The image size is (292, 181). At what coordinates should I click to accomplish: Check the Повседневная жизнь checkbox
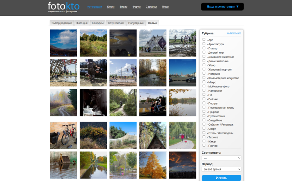tap(204, 107)
